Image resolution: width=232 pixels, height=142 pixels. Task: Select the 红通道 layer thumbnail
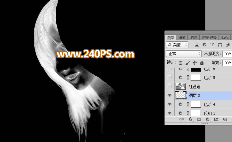click(180, 86)
